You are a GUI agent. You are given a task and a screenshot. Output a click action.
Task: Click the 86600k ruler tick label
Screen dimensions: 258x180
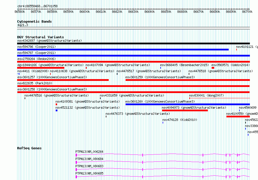click(85, 12)
